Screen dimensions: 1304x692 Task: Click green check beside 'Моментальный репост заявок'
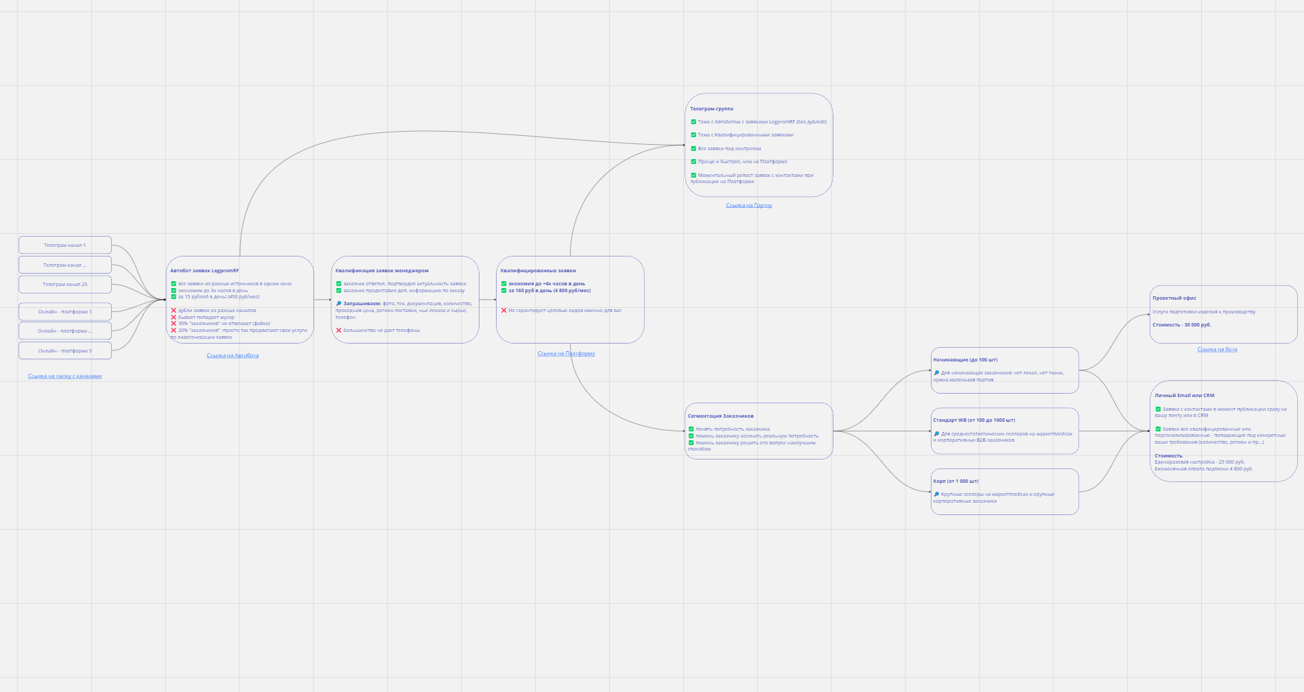click(694, 176)
